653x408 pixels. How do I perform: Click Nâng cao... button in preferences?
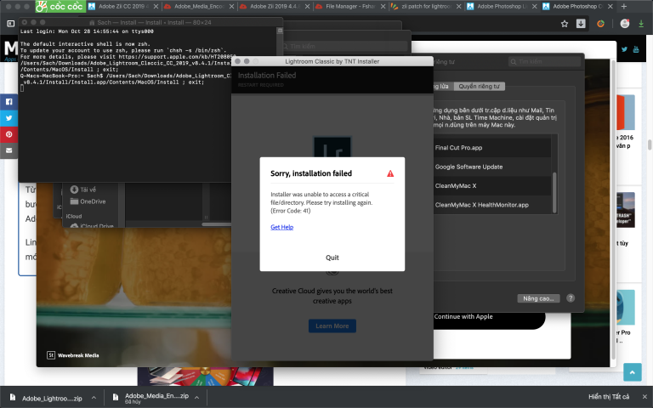pyautogui.click(x=538, y=298)
